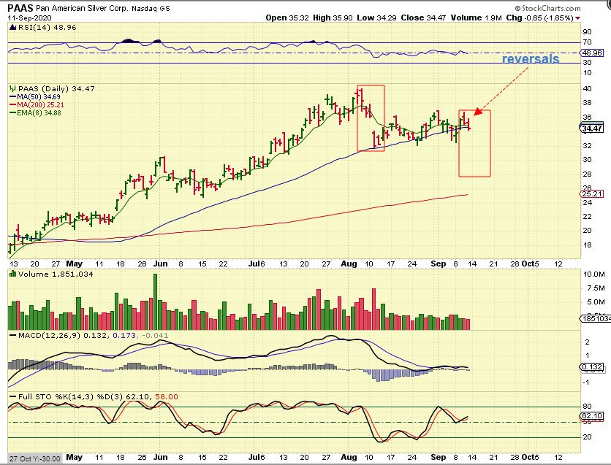Image resolution: width=611 pixels, height=465 pixels.
Task: Click Aug on the price panel date axis
Action: coord(349,264)
